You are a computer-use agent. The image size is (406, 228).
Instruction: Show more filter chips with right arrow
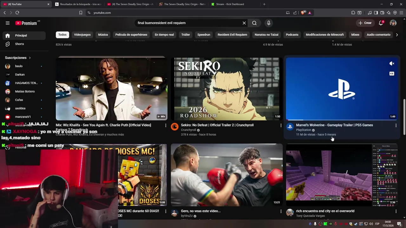click(x=397, y=35)
